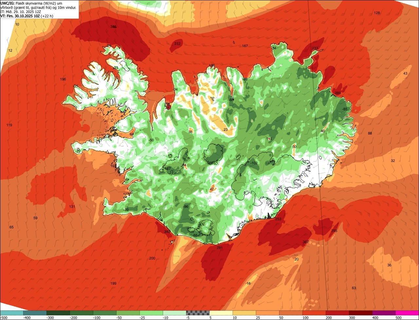The height and width of the screenshot is (320, 419).
Task: Click the value 114 in the highlands
Action: tap(269, 139)
